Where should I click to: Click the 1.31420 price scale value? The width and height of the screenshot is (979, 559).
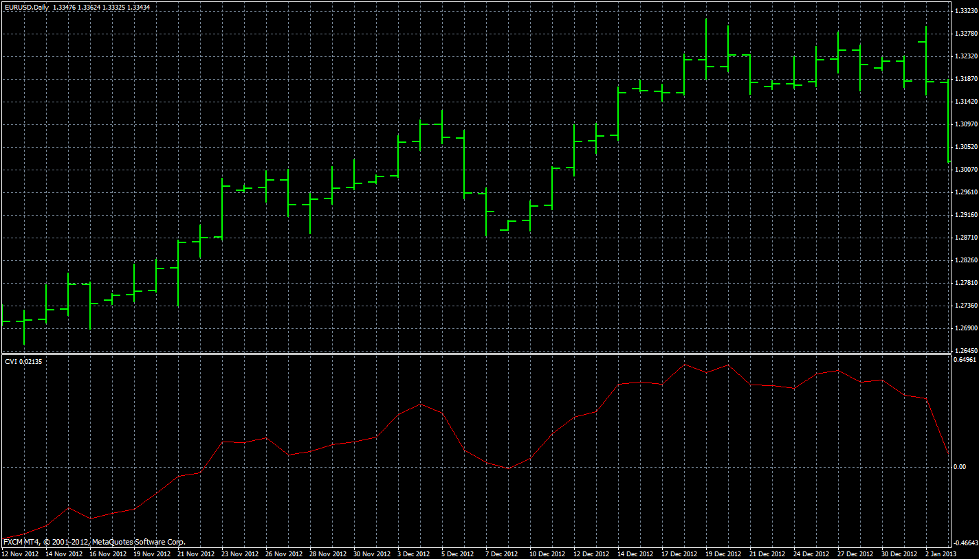coord(966,102)
